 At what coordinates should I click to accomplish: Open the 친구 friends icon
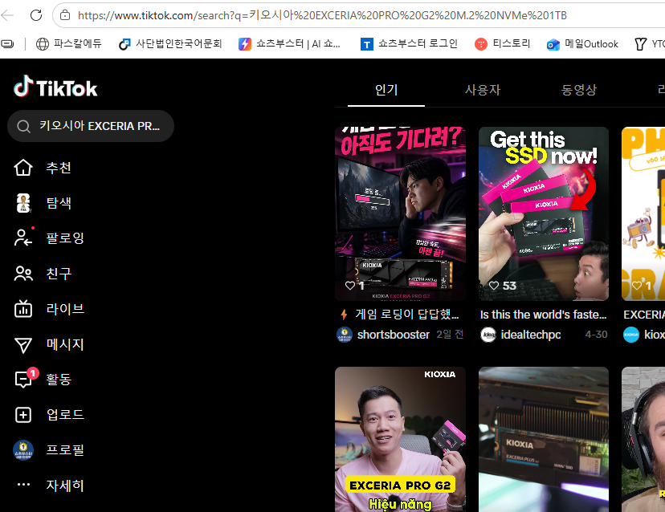[x=23, y=274]
